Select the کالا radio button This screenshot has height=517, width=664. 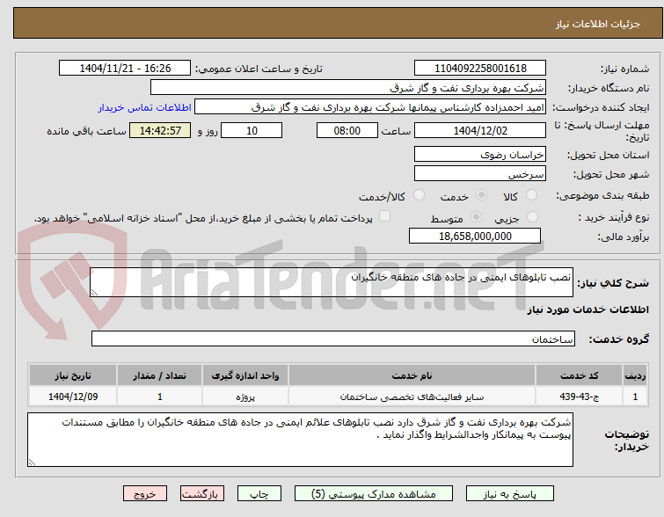point(531,195)
